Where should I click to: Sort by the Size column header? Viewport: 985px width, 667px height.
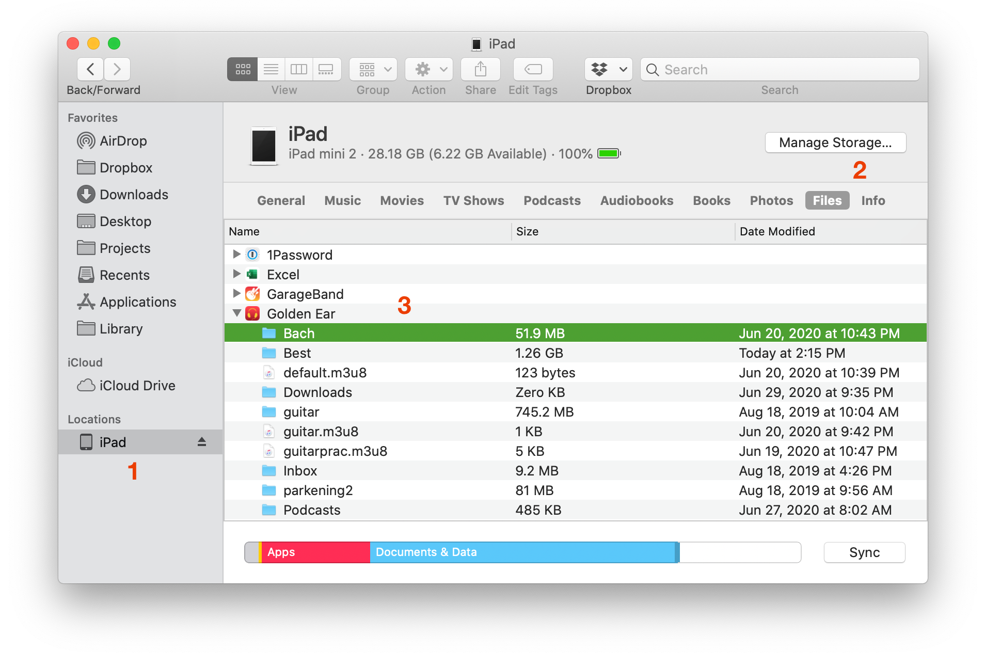click(623, 231)
